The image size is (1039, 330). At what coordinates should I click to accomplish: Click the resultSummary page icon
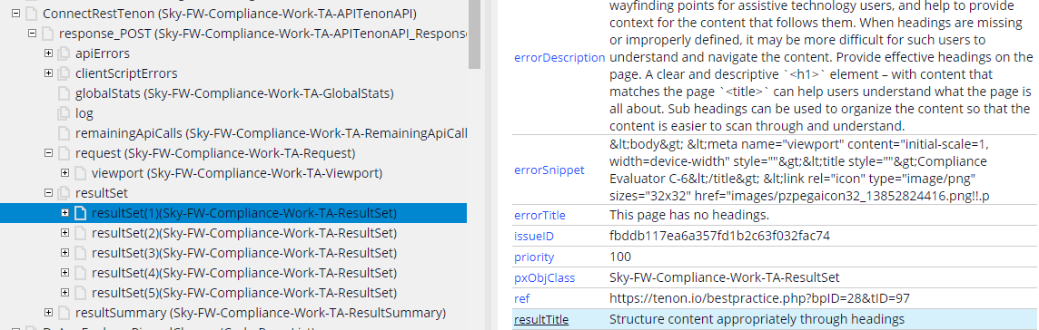tap(64, 312)
